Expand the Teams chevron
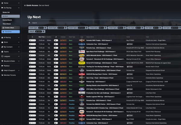Screen dimensions: 181x125 click(19, 52)
